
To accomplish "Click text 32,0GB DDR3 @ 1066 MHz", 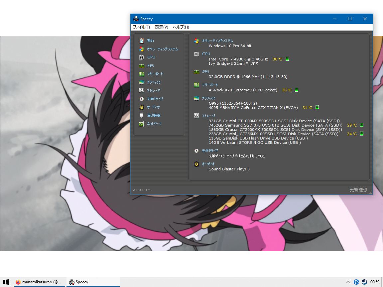I will pos(234,77).
